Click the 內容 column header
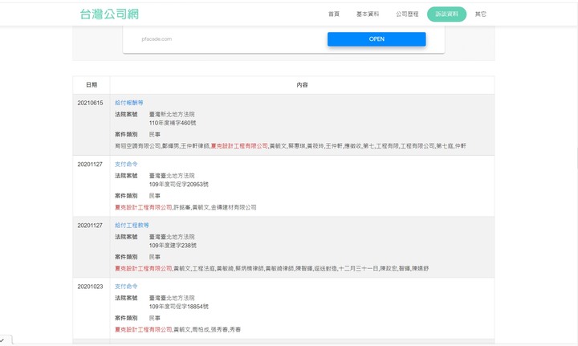The image size is (578, 346). point(302,84)
